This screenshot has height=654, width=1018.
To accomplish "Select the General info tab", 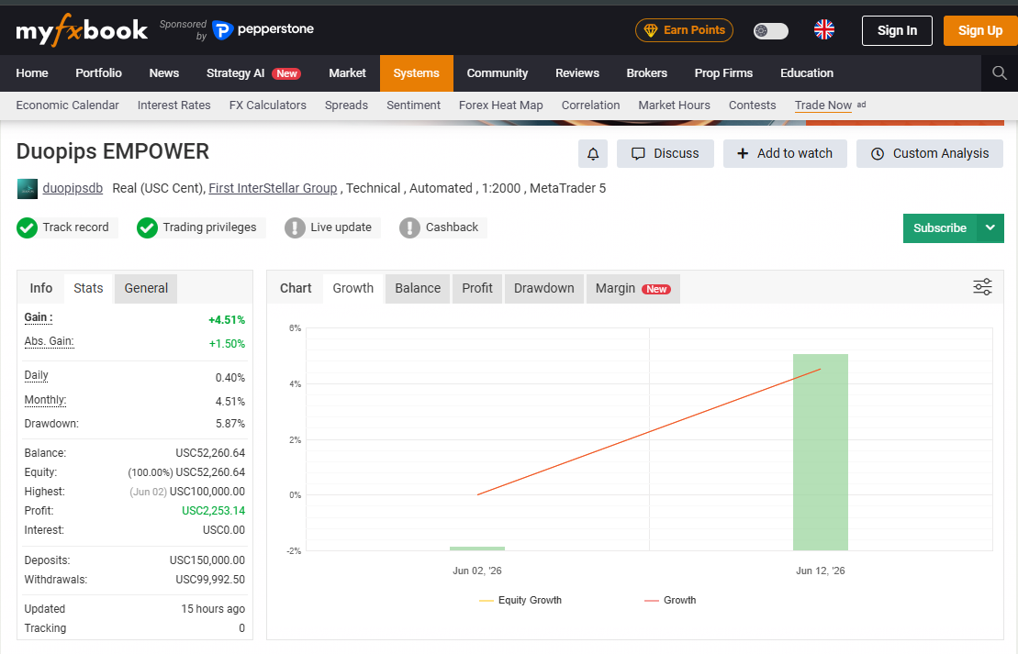I will click(x=146, y=288).
